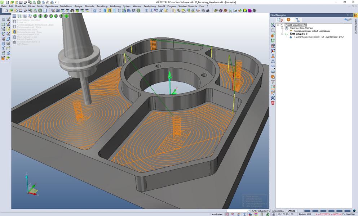This screenshot has width=358, height=216.
Task: Toggle the pin on CAM Navigator panel
Action: (348, 15)
